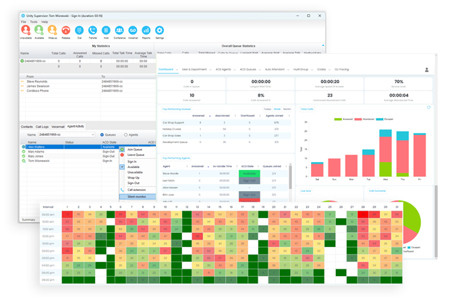The image size is (462, 297).
Task: Expand the Hunt Group dropdown
Action: (312, 70)
